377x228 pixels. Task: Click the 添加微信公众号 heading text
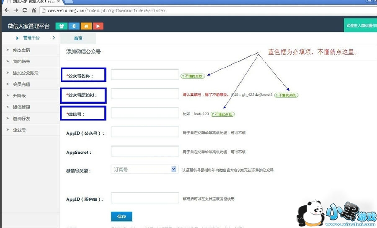click(83, 52)
